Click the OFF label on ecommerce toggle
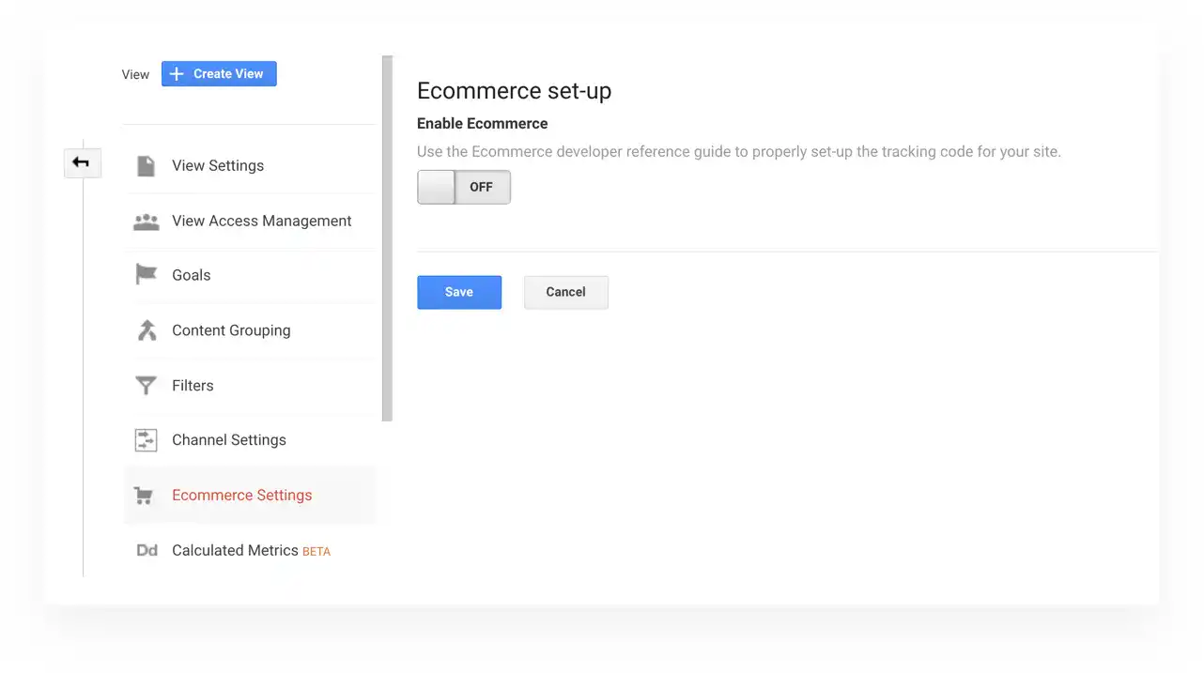 (481, 187)
